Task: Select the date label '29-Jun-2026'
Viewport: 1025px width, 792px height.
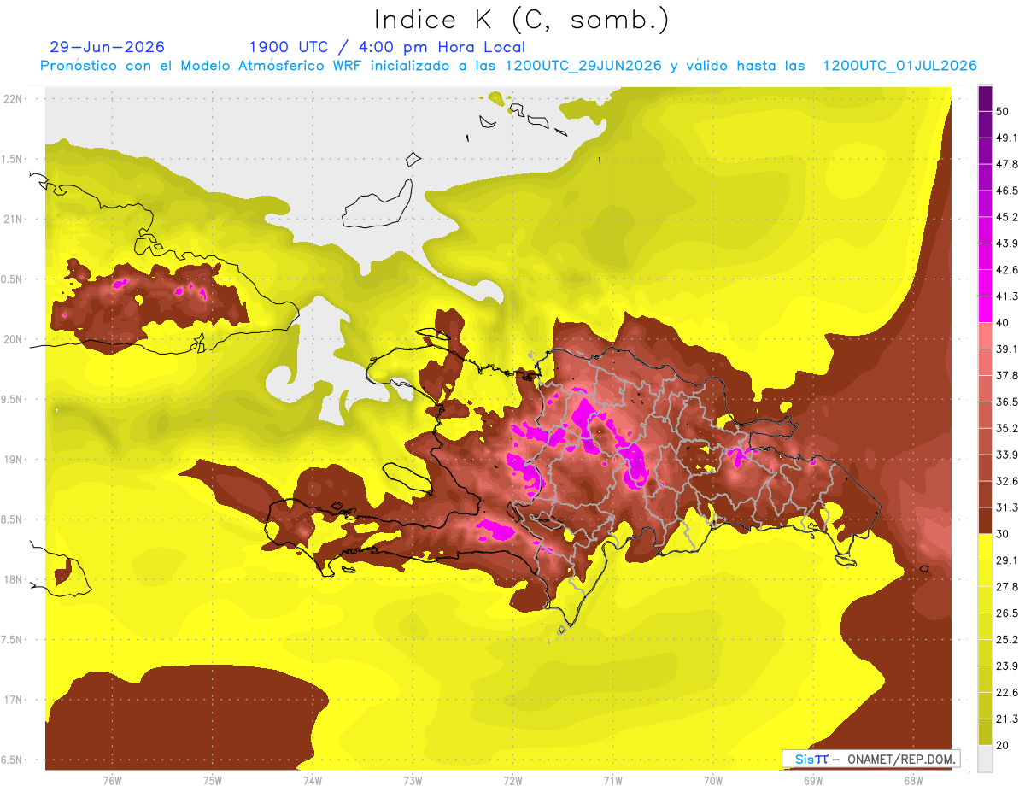Action: pos(108,47)
